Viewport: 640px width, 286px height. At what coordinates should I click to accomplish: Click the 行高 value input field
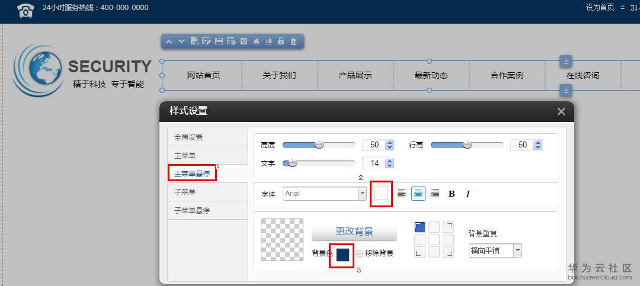[x=522, y=145]
